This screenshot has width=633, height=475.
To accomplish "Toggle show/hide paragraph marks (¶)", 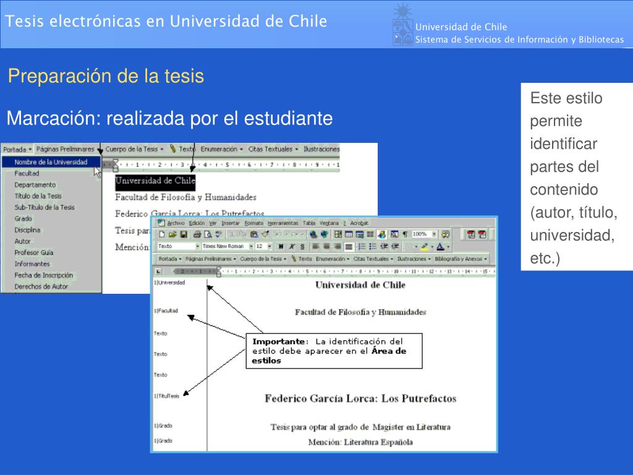I will coord(406,234).
